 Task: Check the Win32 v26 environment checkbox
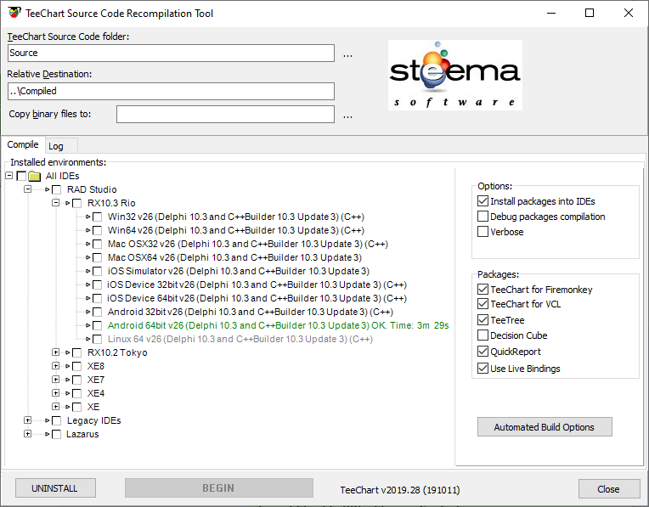pyautogui.click(x=98, y=217)
